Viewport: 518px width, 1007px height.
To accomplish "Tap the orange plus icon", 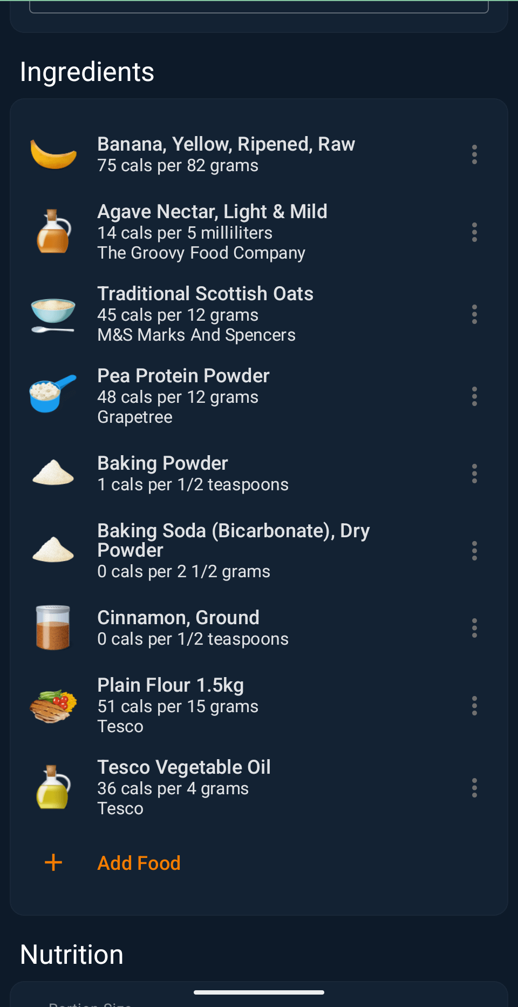I will 53,863.
